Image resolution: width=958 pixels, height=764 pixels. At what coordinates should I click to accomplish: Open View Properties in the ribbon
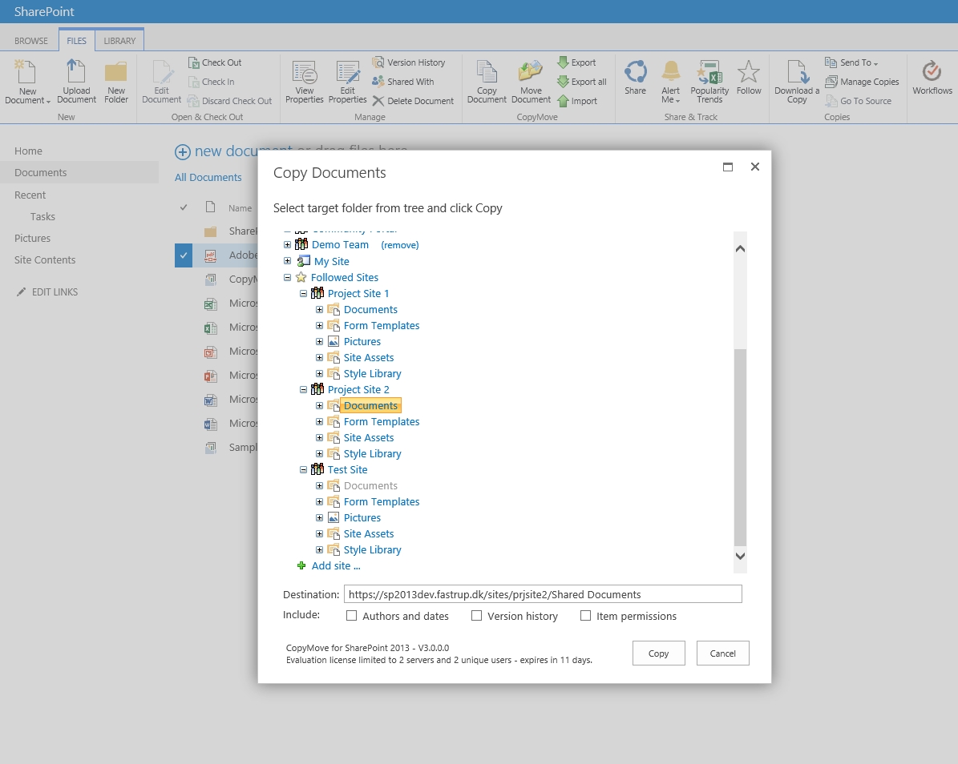pyautogui.click(x=305, y=82)
